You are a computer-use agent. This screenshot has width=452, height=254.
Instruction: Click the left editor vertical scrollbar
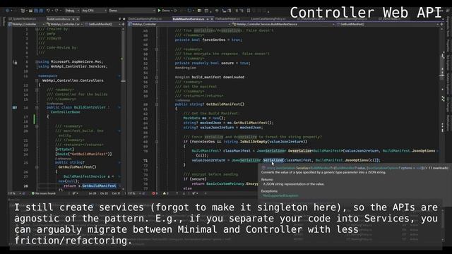124,109
